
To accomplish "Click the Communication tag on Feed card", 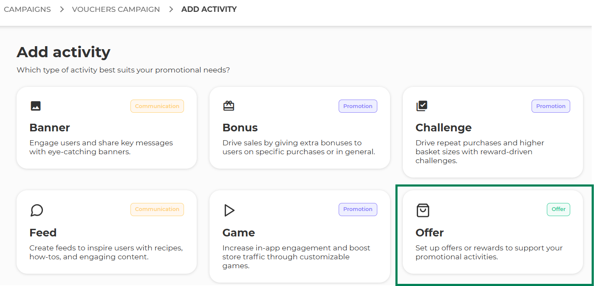I will (x=157, y=209).
